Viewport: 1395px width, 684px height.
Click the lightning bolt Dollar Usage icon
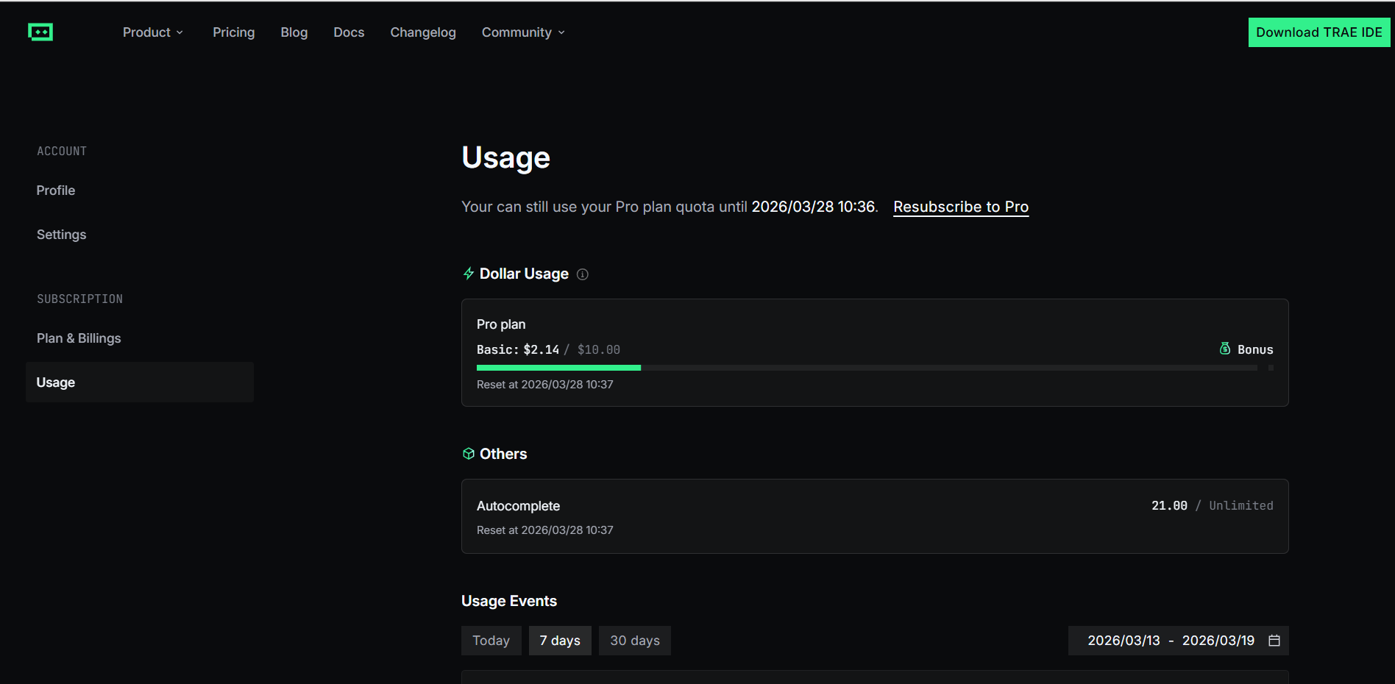point(469,274)
